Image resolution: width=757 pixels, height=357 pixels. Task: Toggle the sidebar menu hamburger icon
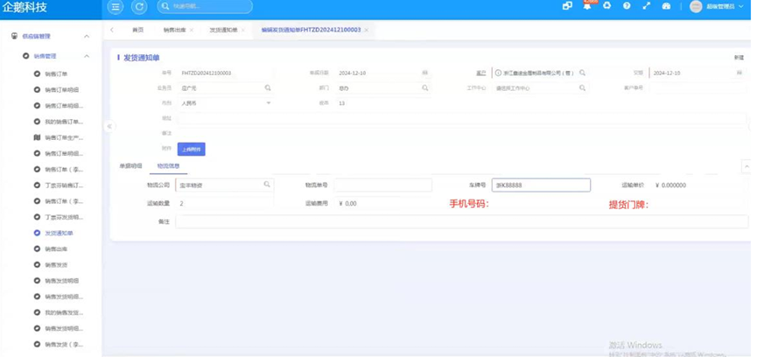coord(115,7)
